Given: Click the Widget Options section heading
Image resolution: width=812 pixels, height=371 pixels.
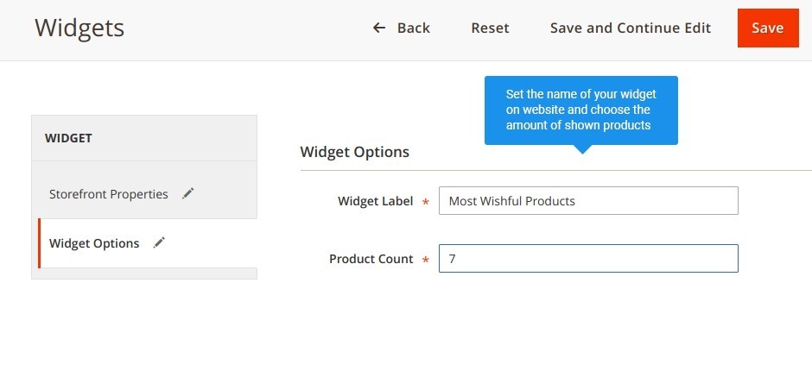Looking at the screenshot, I should pyautogui.click(x=355, y=152).
